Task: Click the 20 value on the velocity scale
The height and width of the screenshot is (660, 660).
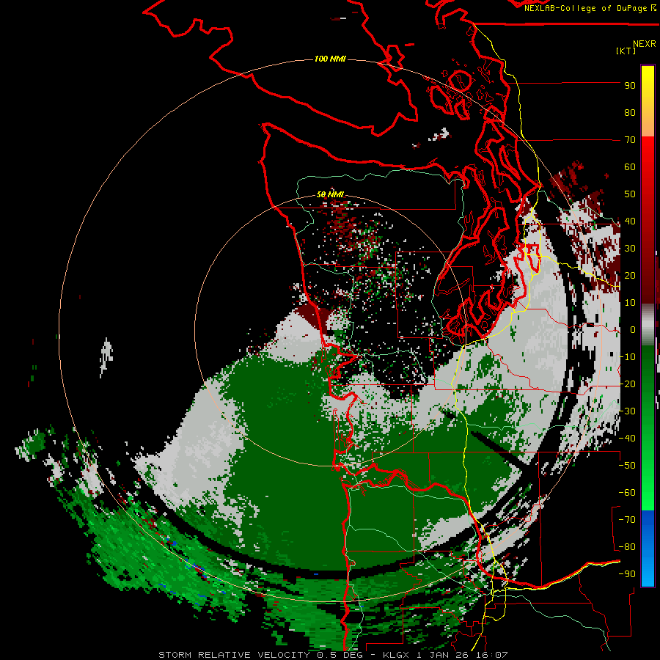Action: pos(630,276)
